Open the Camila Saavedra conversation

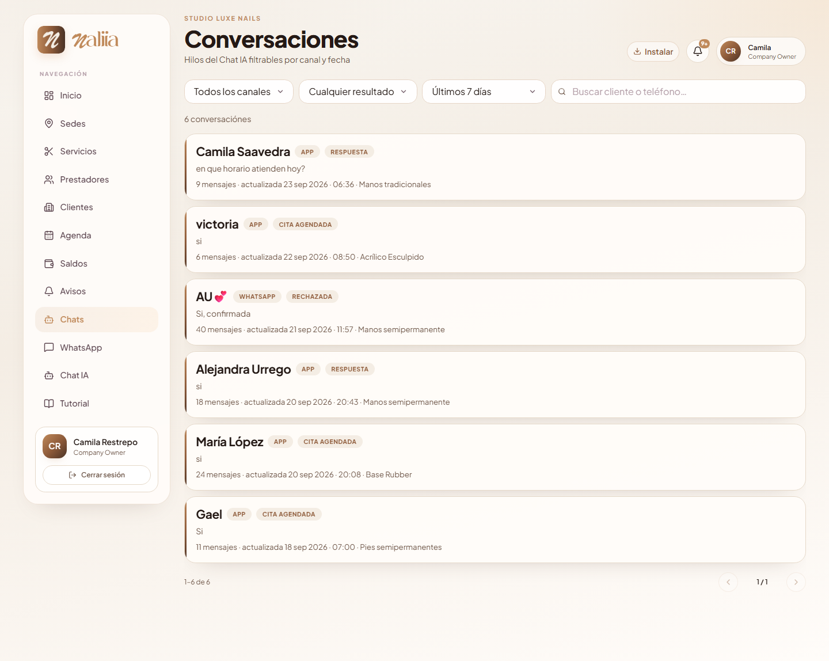tap(495, 167)
